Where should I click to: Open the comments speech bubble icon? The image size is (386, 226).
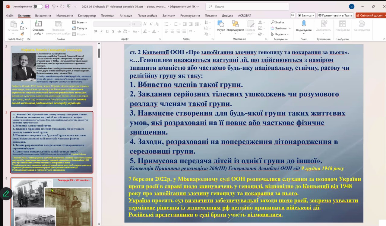pyautogui.click(x=293, y=15)
